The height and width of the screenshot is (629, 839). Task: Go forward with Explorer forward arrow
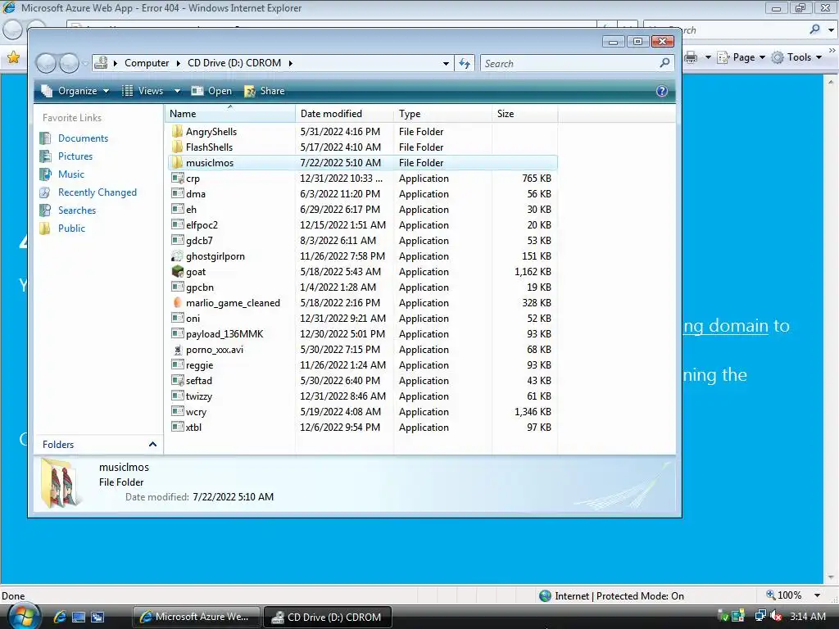69,64
